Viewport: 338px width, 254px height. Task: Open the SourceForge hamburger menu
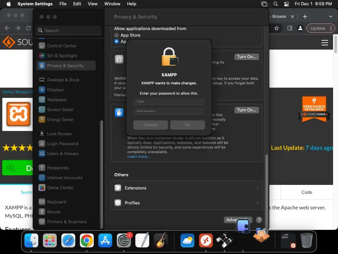coord(325,43)
